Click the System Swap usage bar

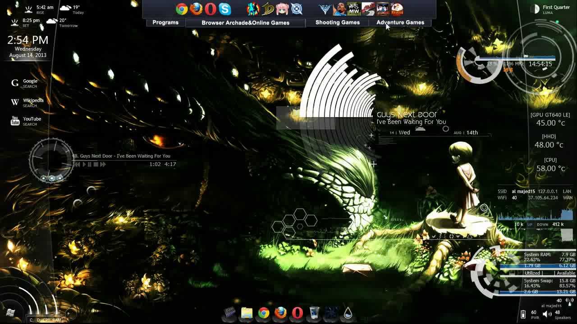[x=538, y=292]
